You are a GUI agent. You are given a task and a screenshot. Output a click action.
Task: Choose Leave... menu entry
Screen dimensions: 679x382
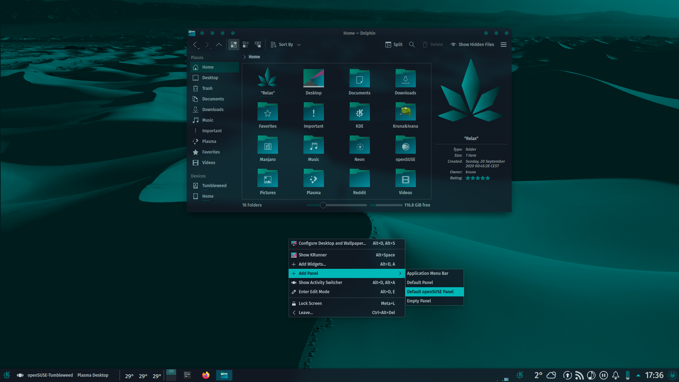click(x=347, y=313)
